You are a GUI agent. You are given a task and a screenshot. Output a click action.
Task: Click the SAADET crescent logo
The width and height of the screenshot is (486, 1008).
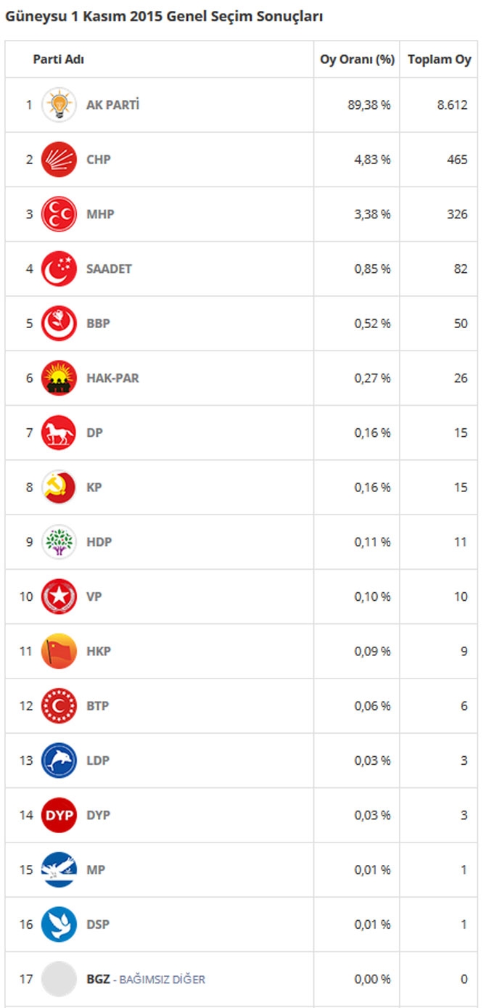(x=59, y=269)
